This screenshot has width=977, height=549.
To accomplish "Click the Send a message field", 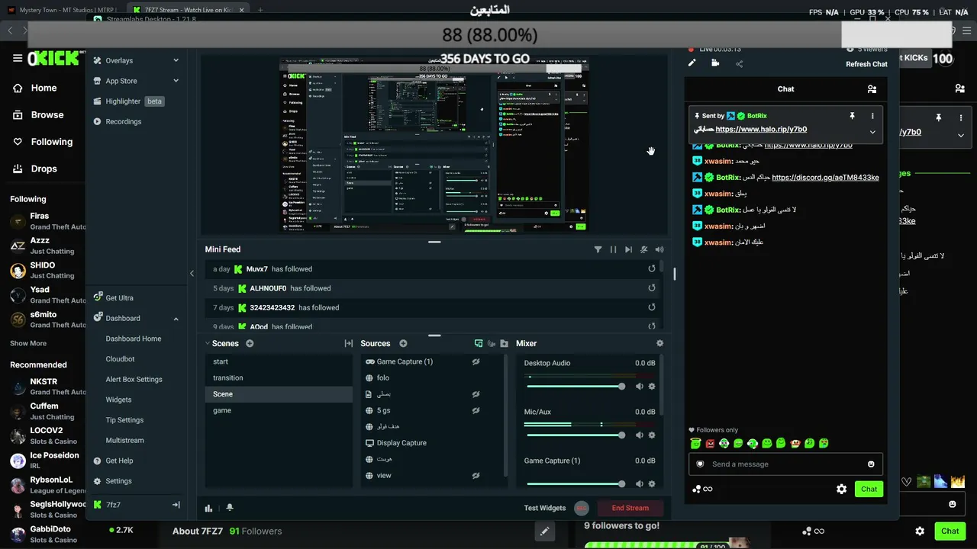I will click(x=785, y=464).
